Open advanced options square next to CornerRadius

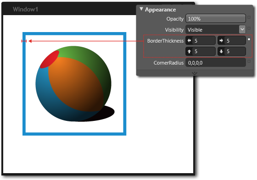(249, 61)
